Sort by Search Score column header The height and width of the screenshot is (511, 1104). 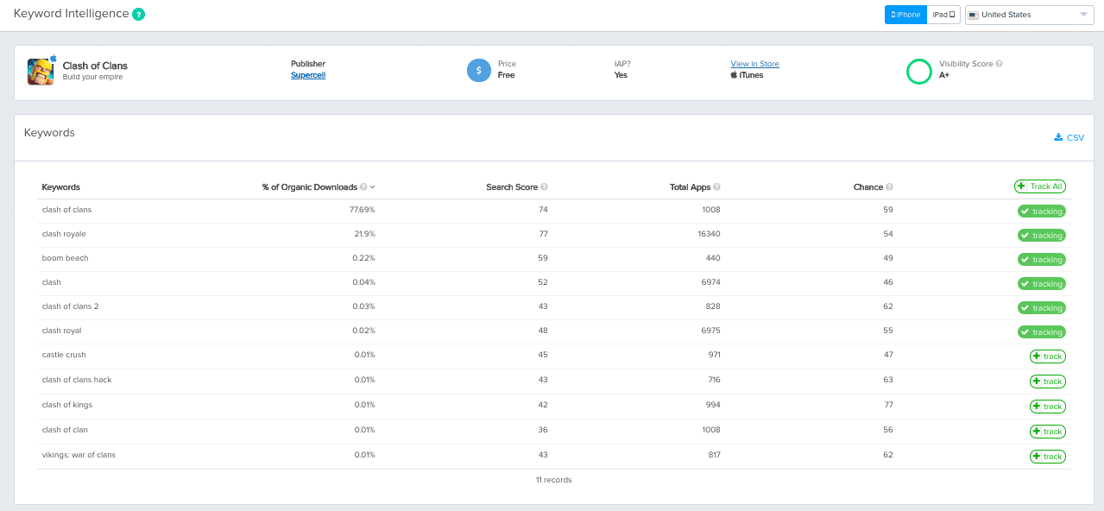pos(512,187)
